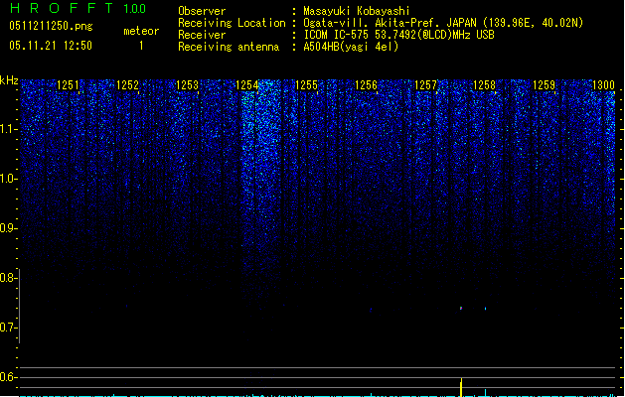Click the "meteor" count label
Viewport: 625px width, 397px height.
141,31
